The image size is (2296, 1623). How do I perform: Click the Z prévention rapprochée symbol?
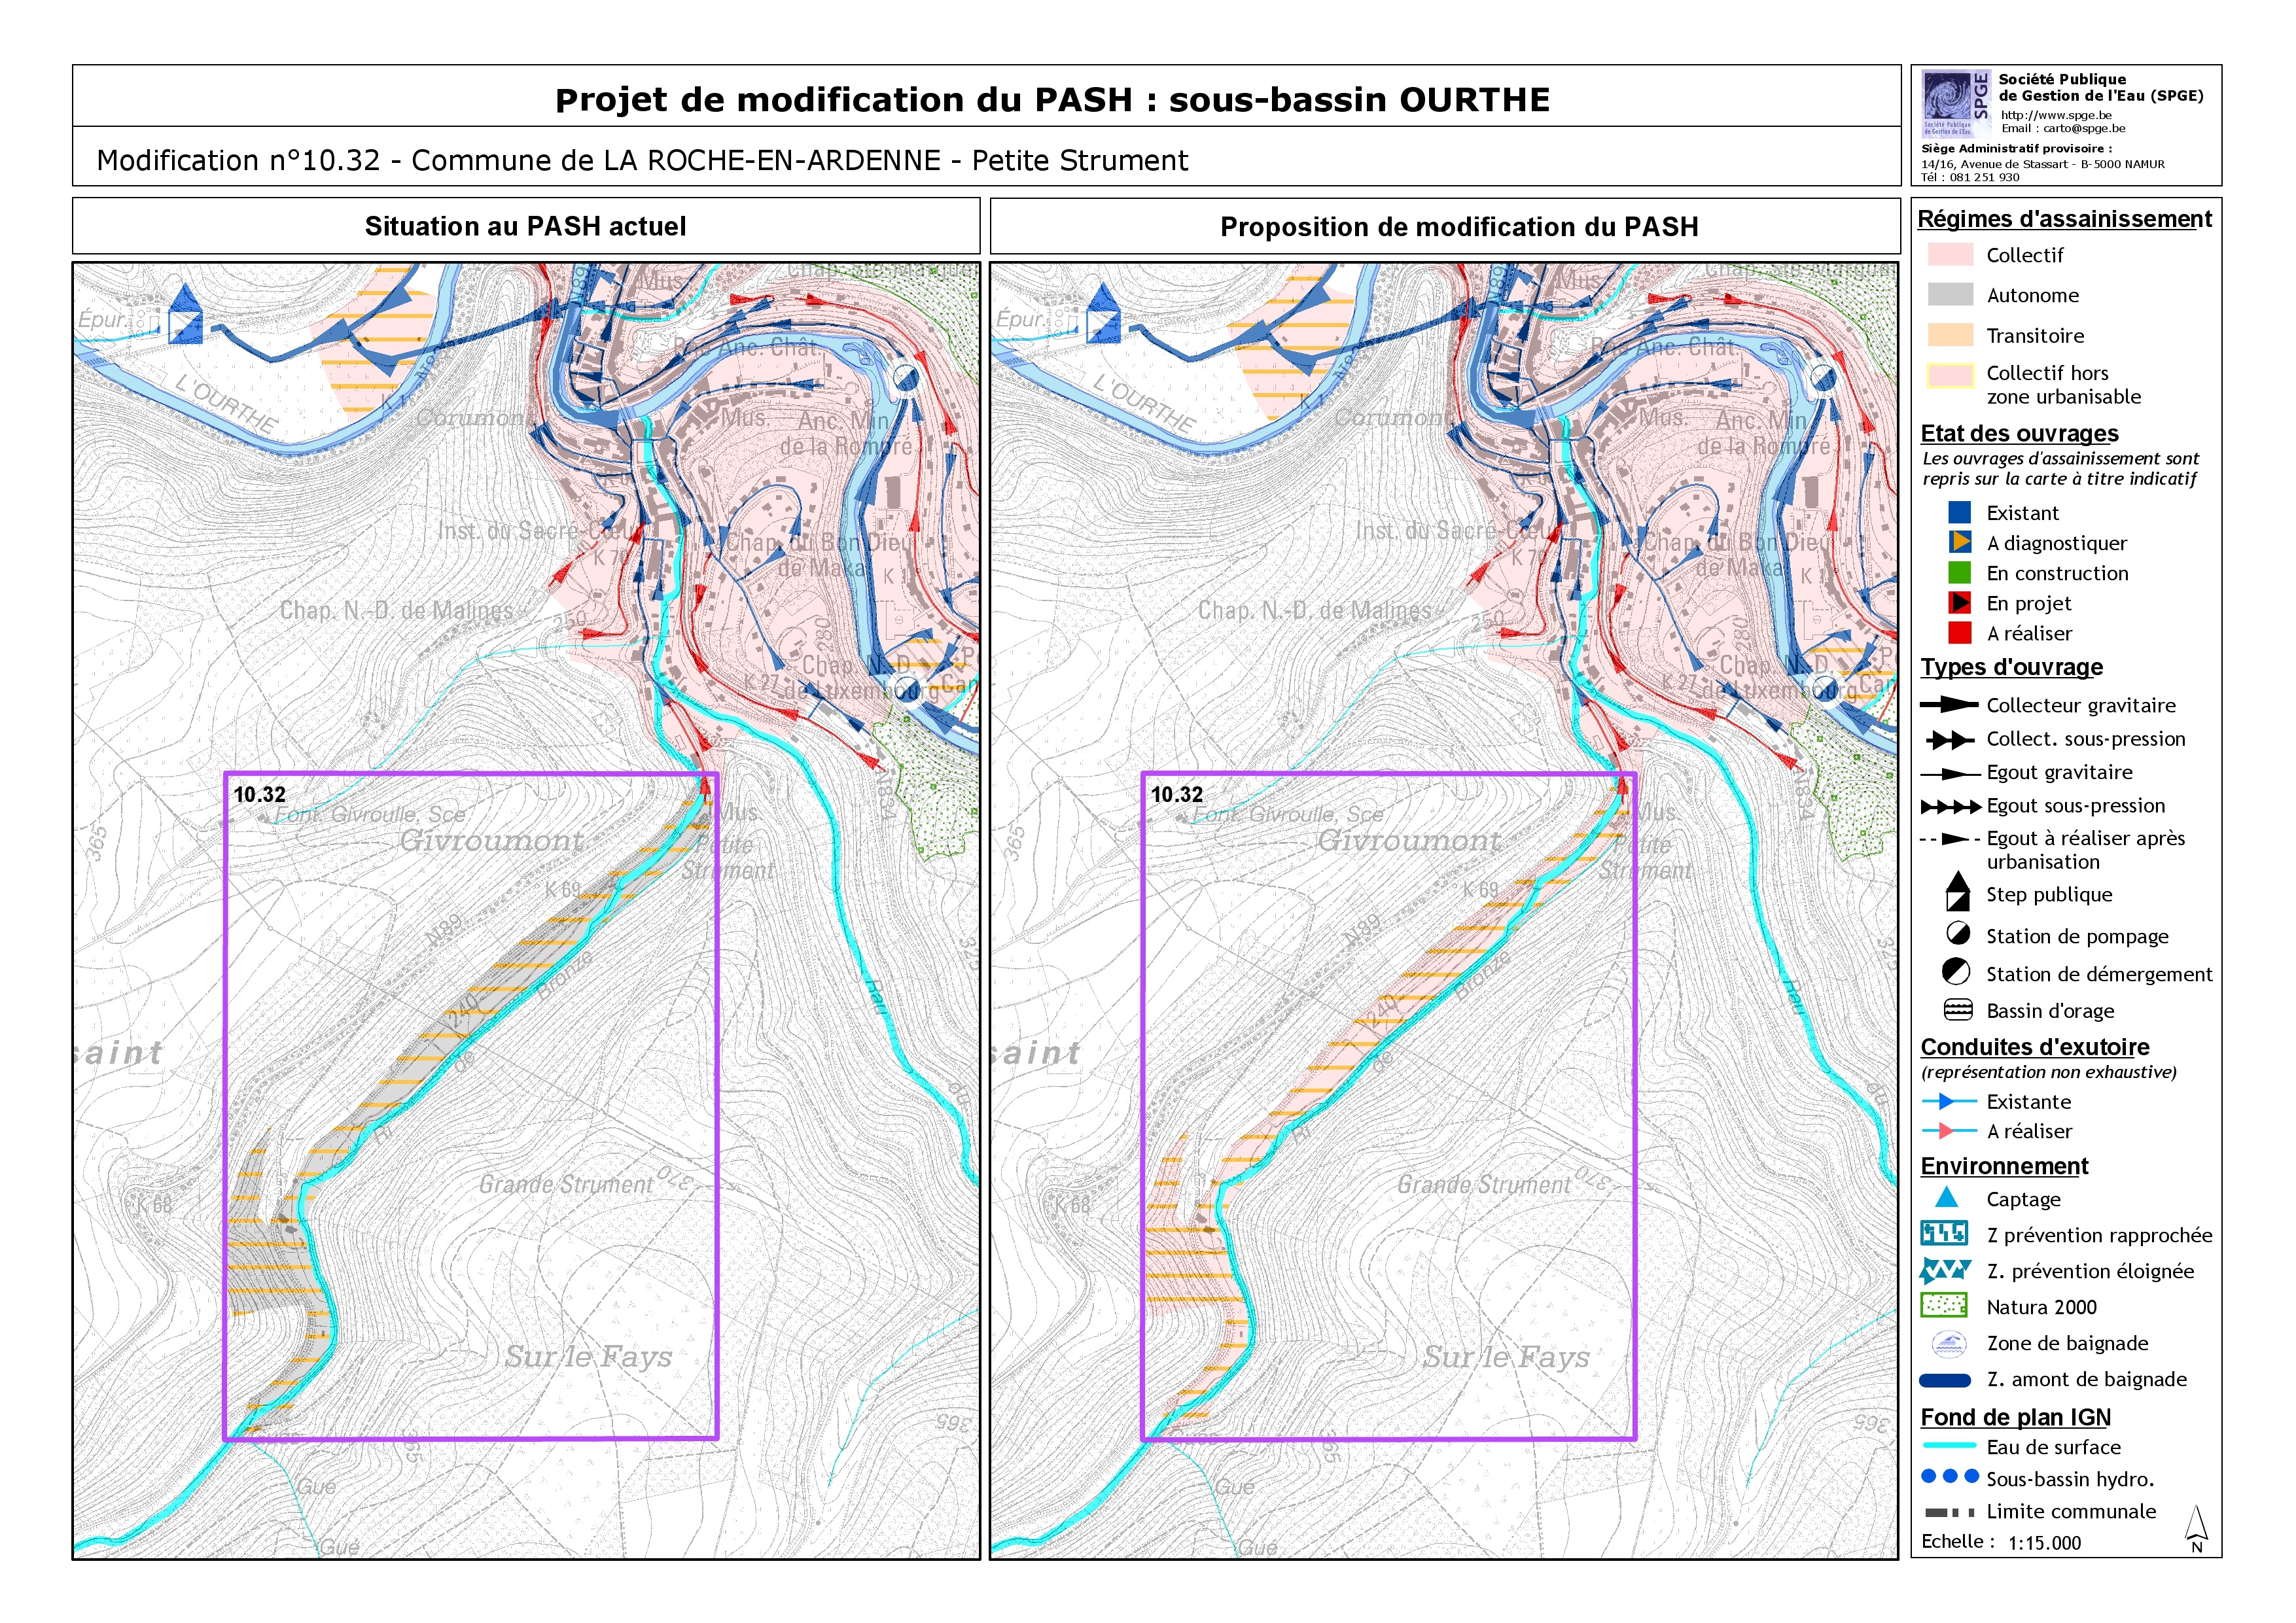click(x=1944, y=1234)
